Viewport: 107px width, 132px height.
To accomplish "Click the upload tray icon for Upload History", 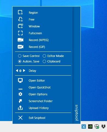I will (x=20, y=108).
